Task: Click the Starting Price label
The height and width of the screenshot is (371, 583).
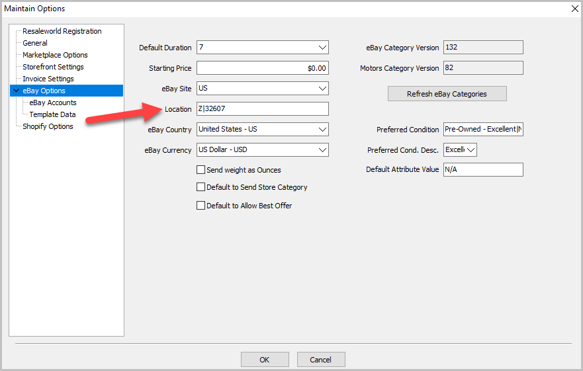Action: tap(170, 68)
